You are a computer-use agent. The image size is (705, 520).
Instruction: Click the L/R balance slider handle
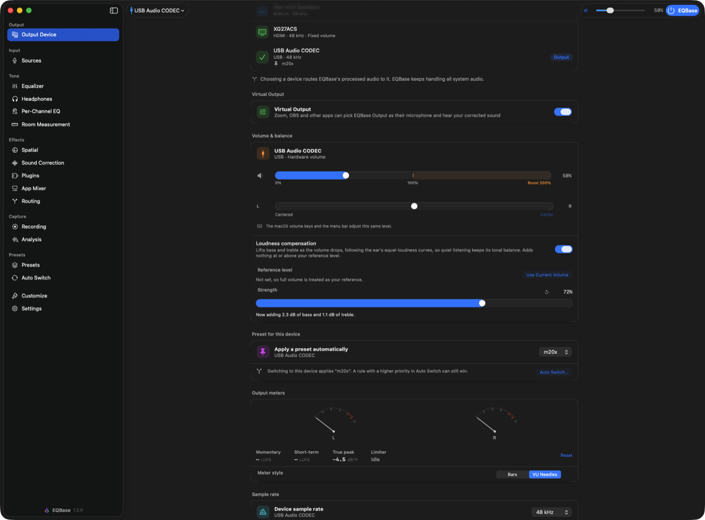coord(414,206)
